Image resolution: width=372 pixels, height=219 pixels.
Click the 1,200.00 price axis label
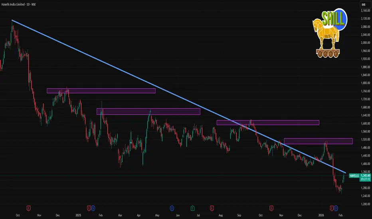[x=365, y=204]
